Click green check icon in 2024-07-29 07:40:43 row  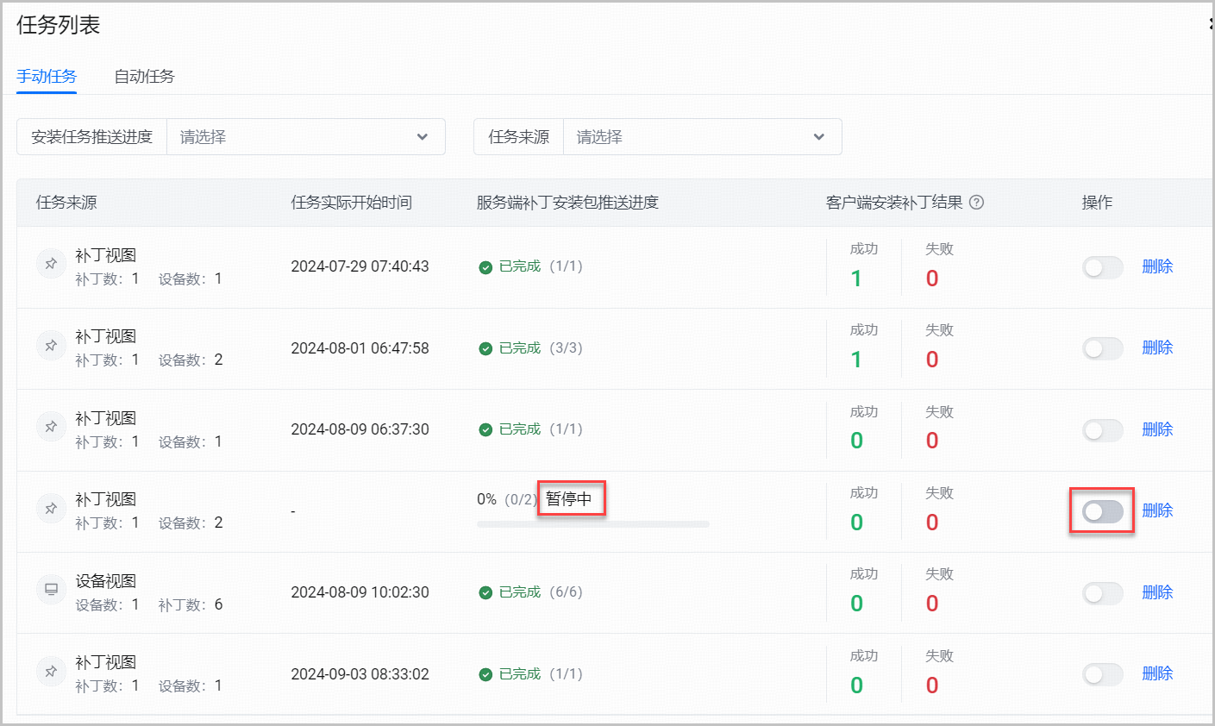[x=485, y=267]
